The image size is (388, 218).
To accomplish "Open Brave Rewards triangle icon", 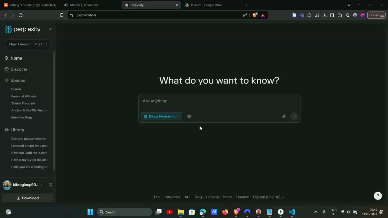I will click(263, 15).
